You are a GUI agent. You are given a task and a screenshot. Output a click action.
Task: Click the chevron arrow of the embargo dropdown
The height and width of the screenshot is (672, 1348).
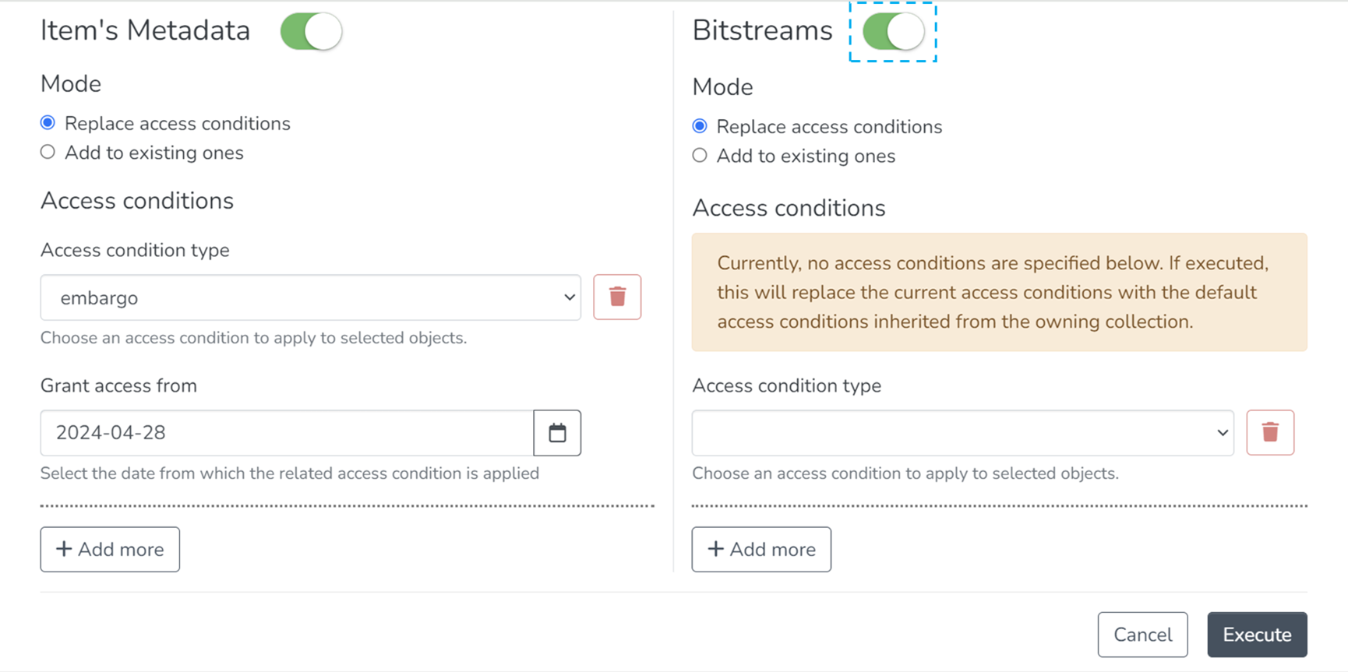point(570,297)
